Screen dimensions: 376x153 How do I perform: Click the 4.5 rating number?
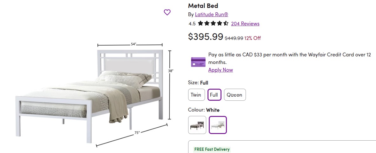(192, 24)
